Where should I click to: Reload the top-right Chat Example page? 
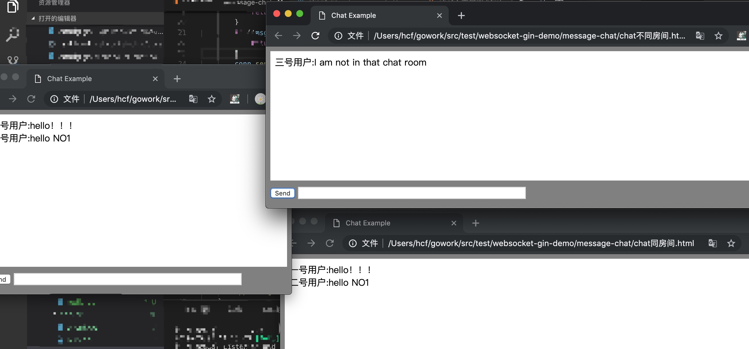(x=315, y=36)
